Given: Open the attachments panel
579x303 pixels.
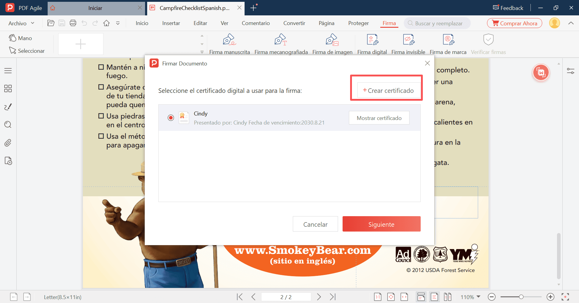Looking at the screenshot, I should point(8,143).
